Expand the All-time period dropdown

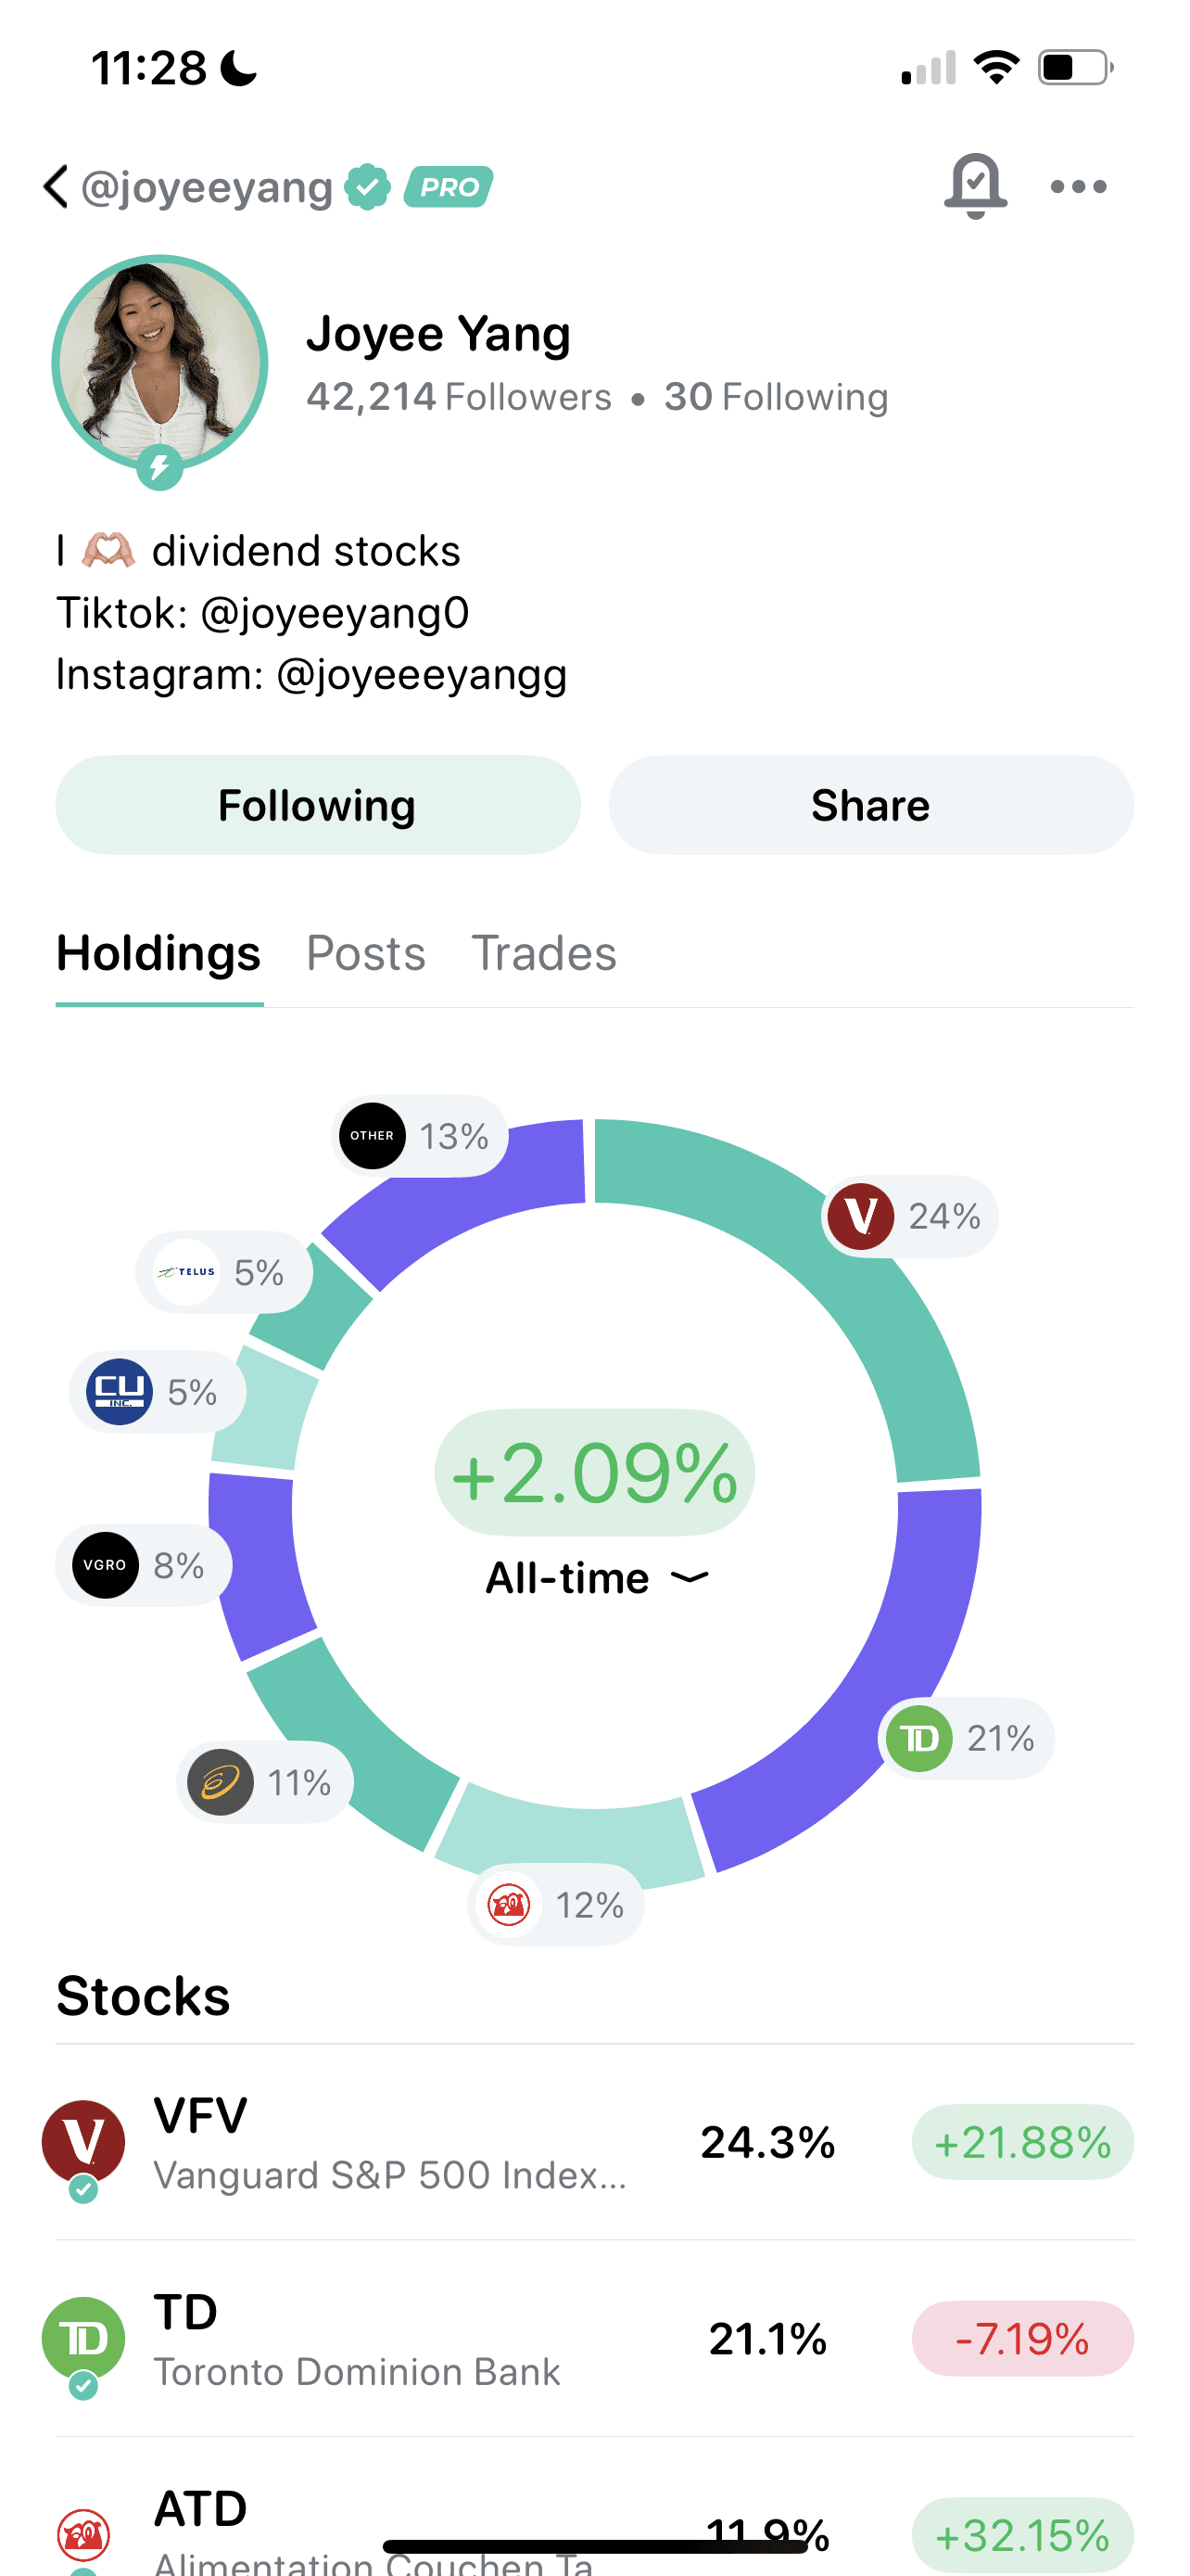597,1578
